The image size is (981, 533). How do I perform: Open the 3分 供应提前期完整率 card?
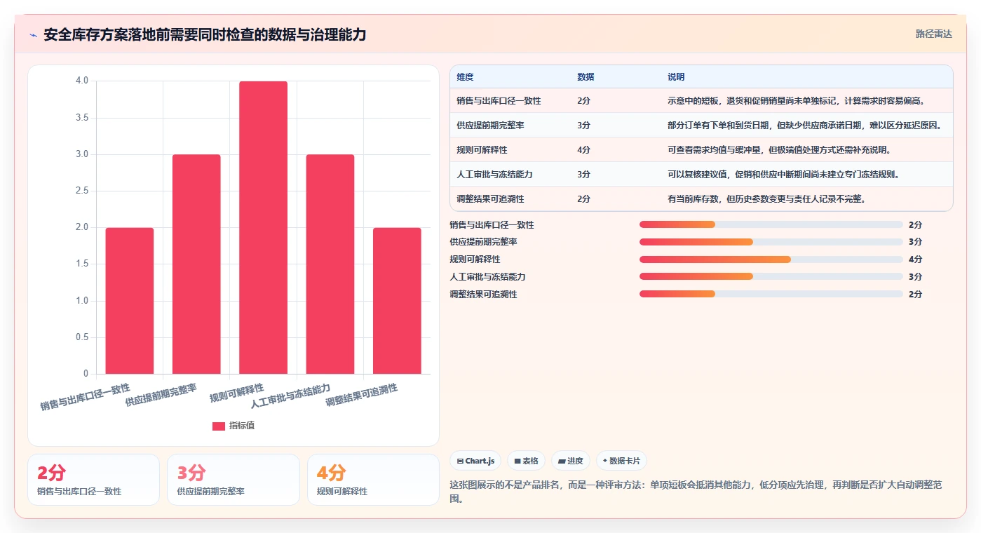[233, 480]
